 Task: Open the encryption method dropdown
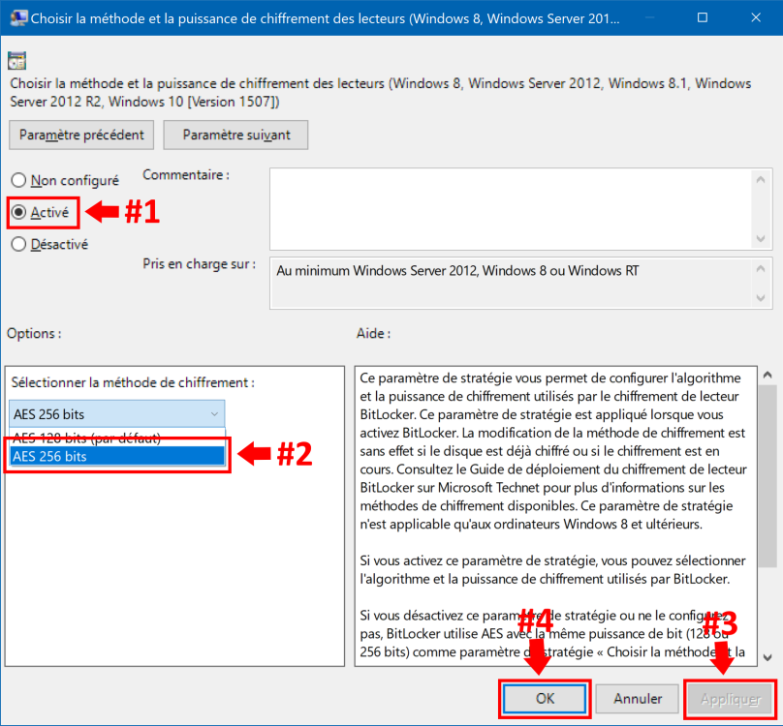[x=116, y=414]
